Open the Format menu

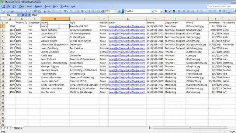click(x=38, y=7)
